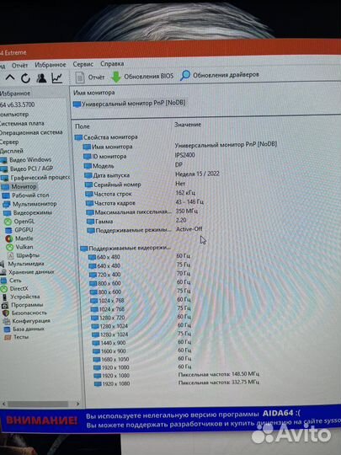Screen dimensions: 341x455
Task: Click Обновления BIOS green arrow button
Action: pos(142,77)
